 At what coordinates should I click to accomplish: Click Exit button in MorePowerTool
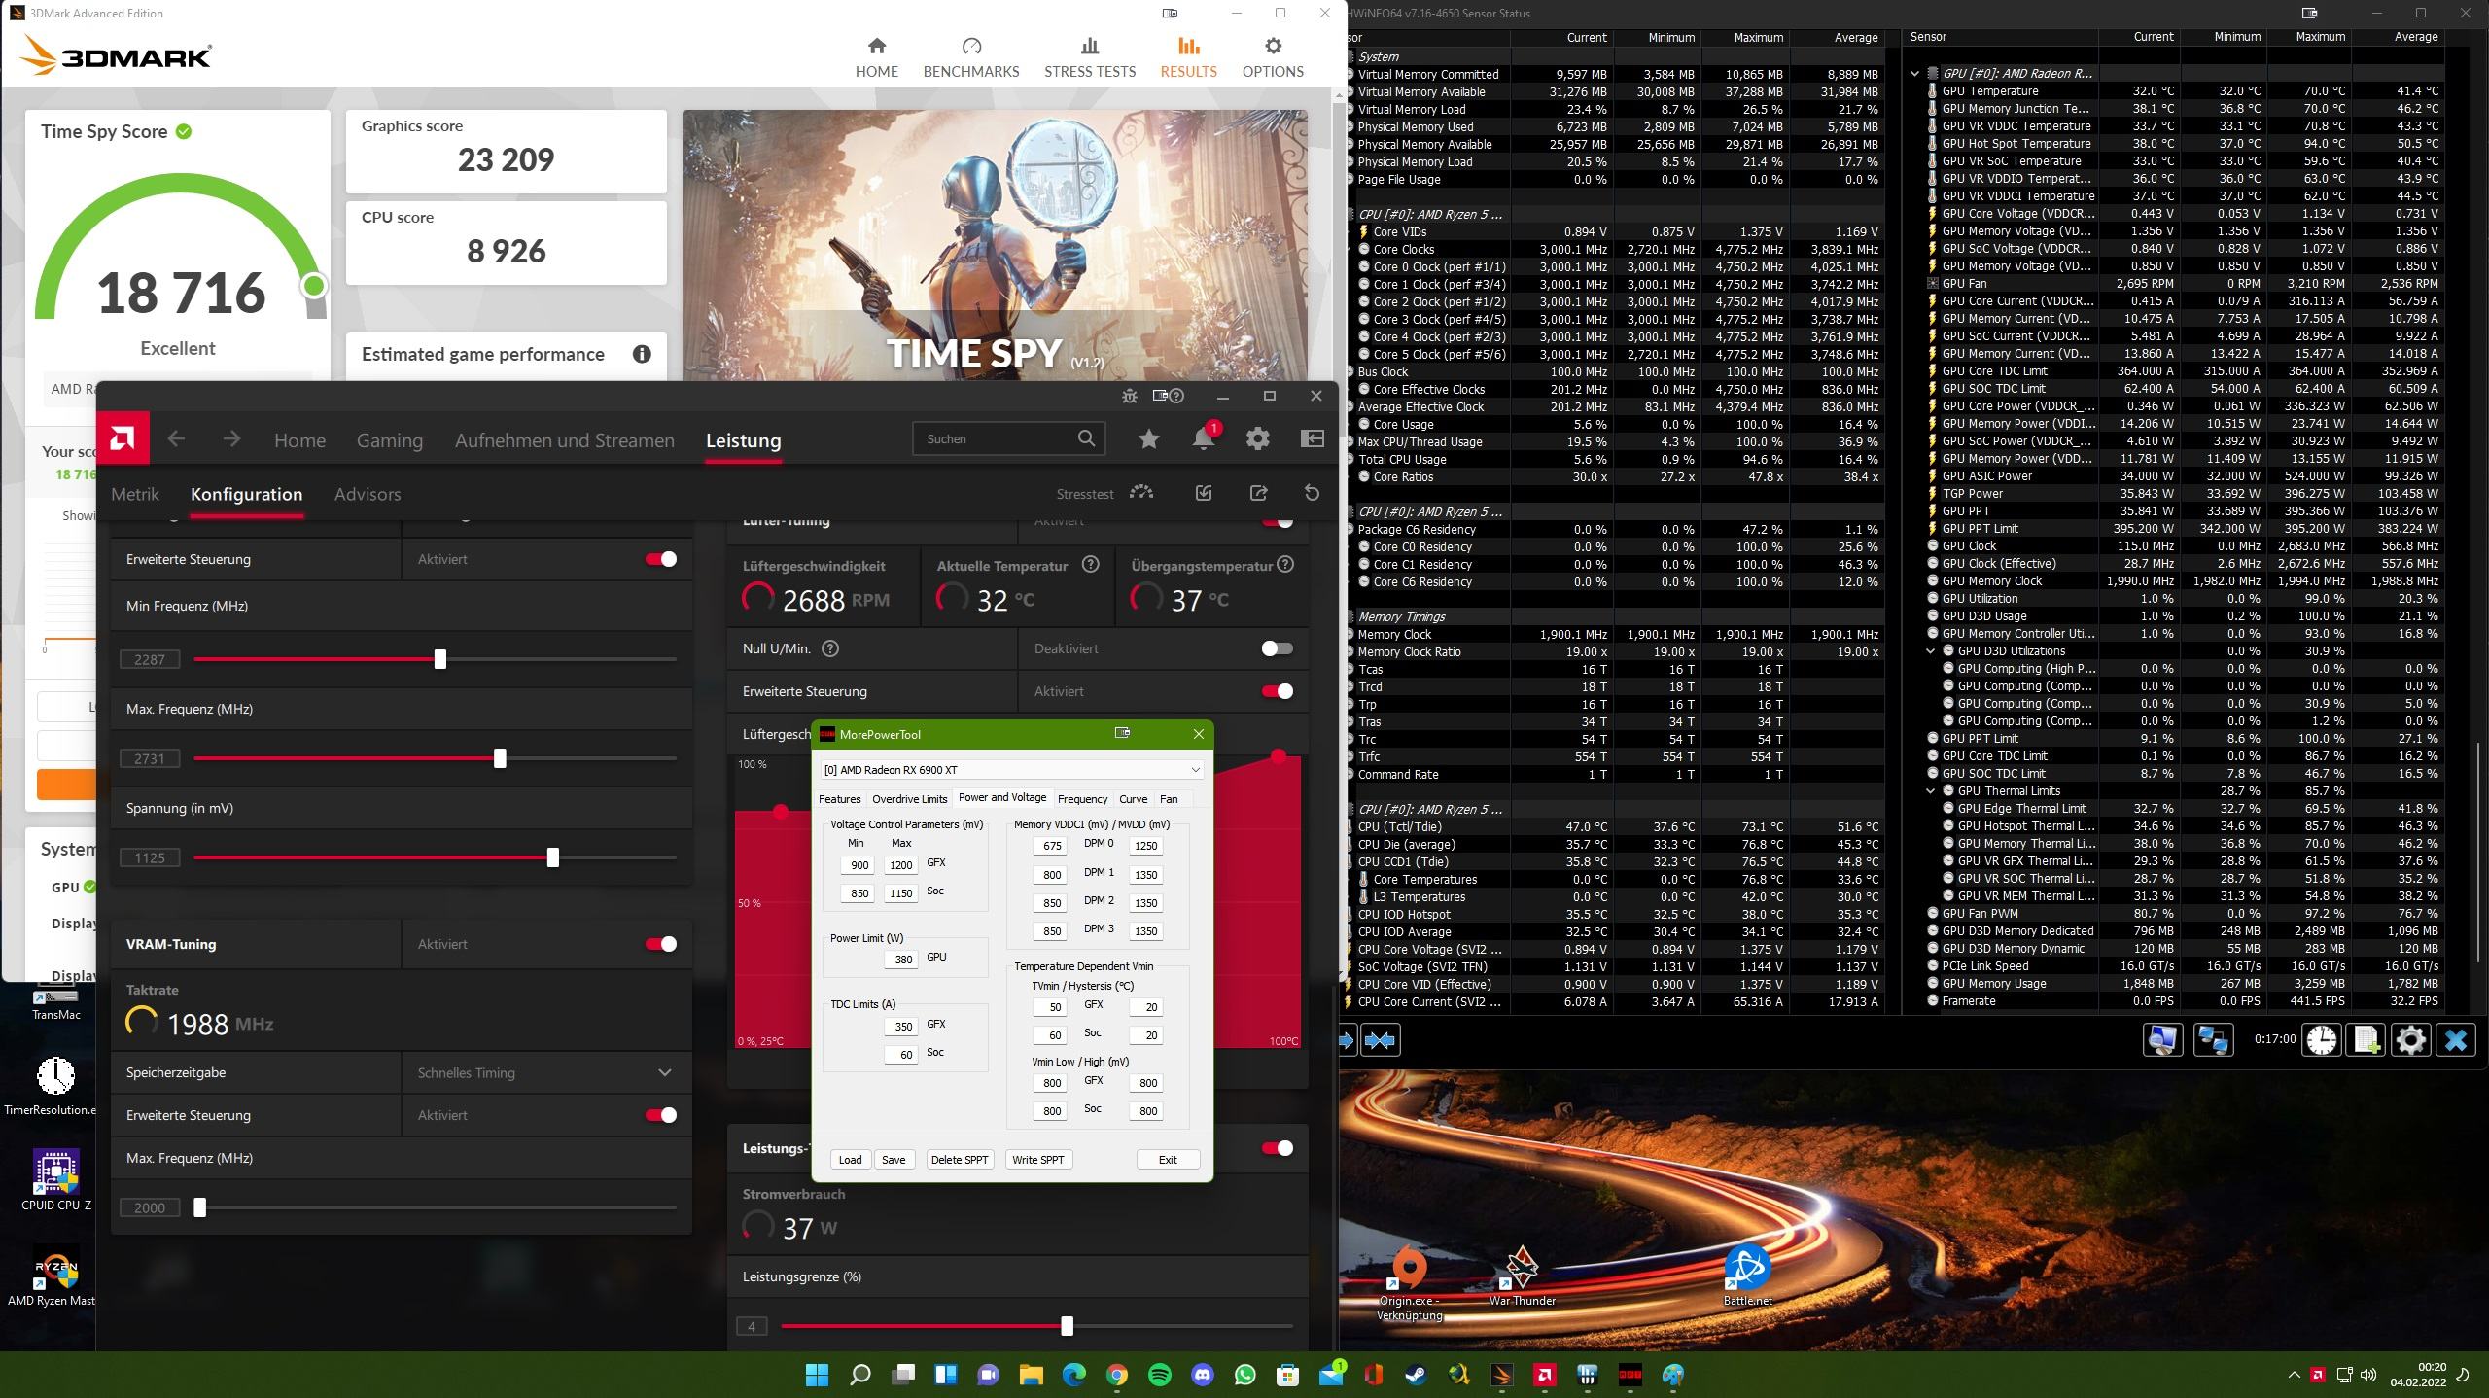[x=1168, y=1159]
